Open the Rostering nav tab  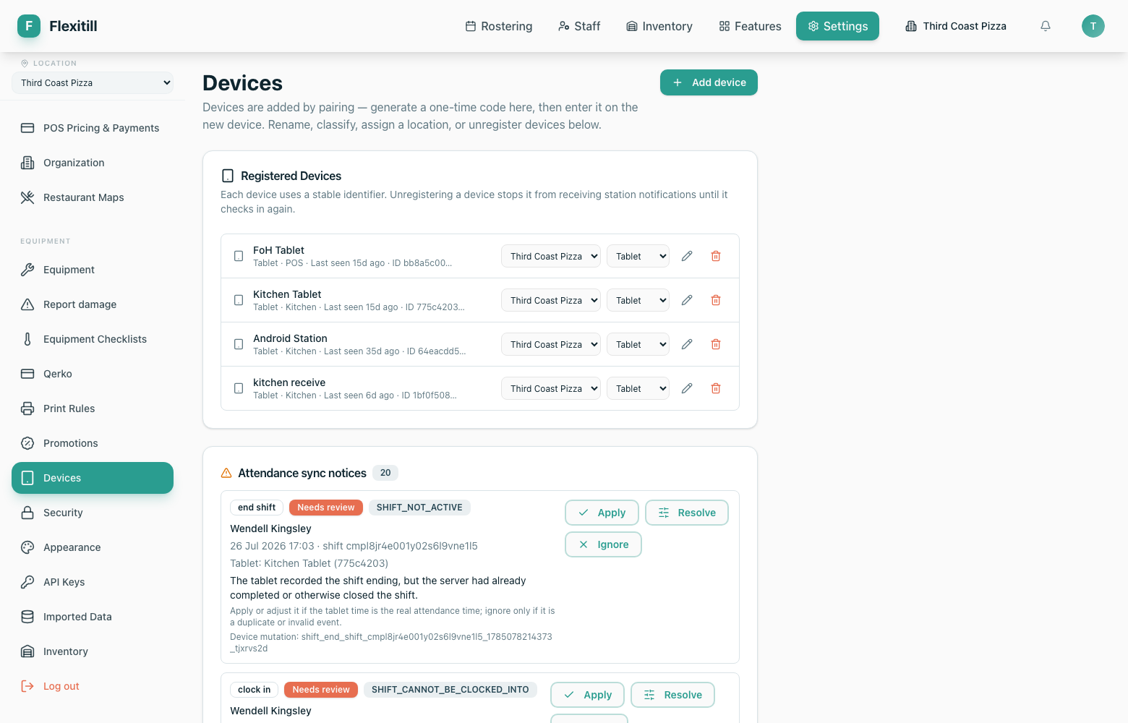[x=499, y=26]
